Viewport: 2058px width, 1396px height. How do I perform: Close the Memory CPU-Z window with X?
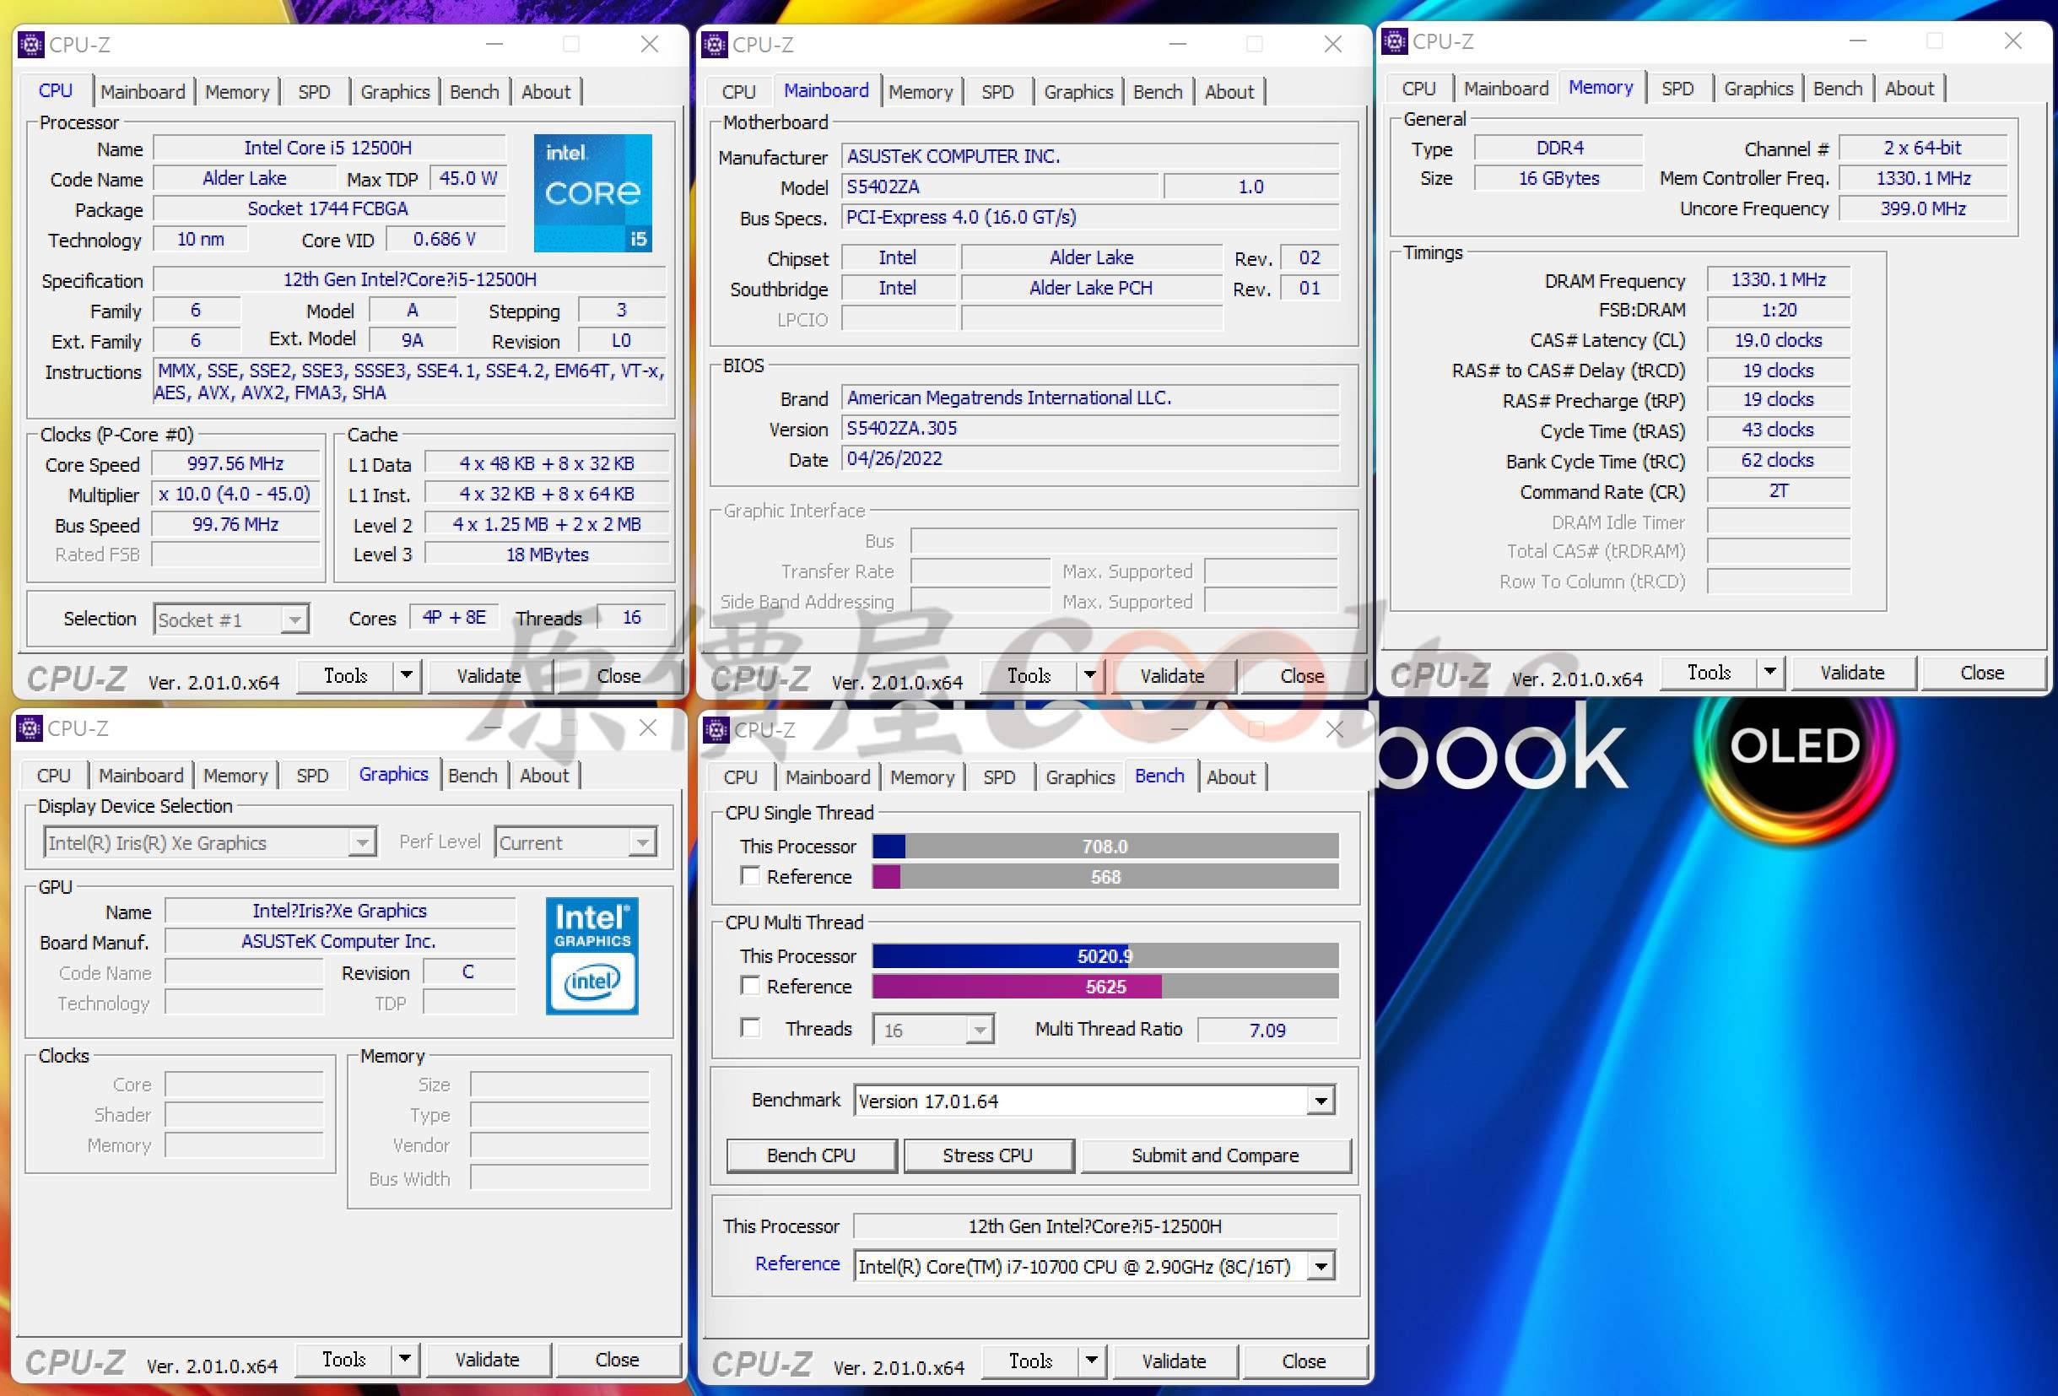tap(2012, 41)
